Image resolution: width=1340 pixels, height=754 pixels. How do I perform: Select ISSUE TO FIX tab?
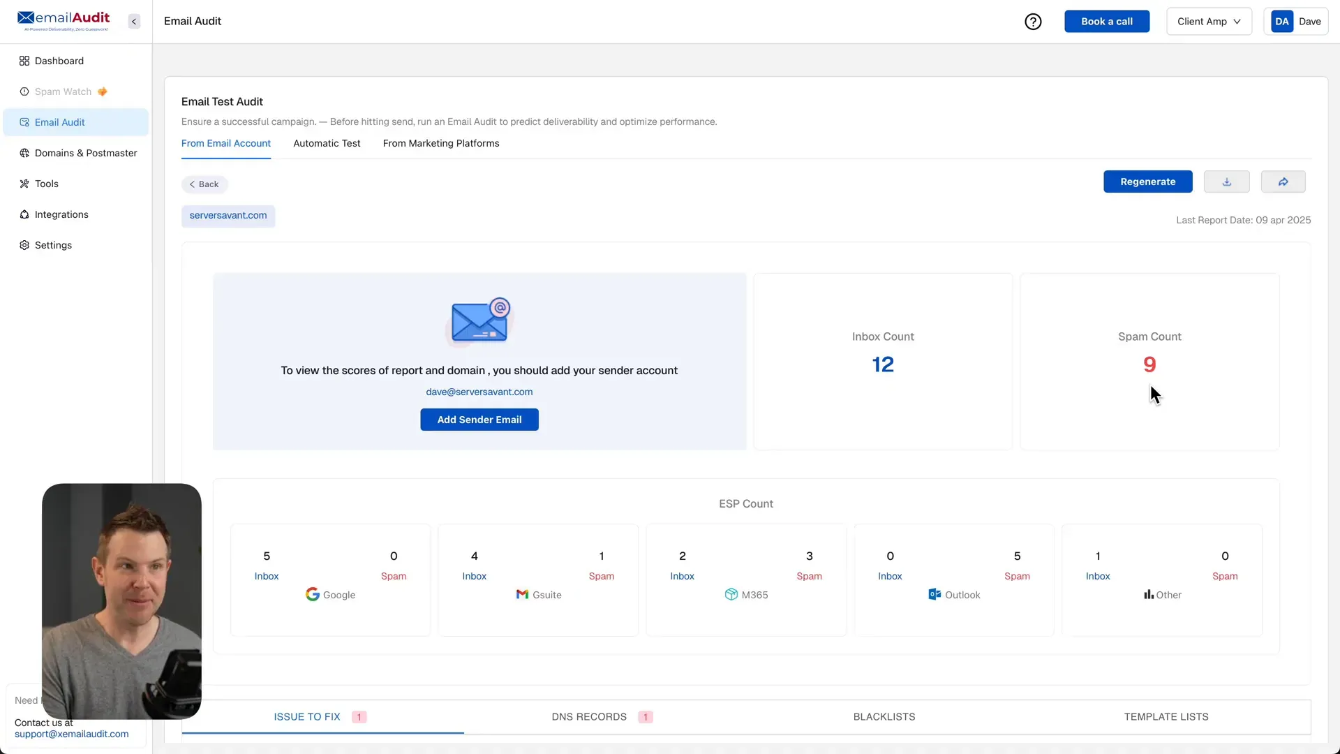(322, 717)
